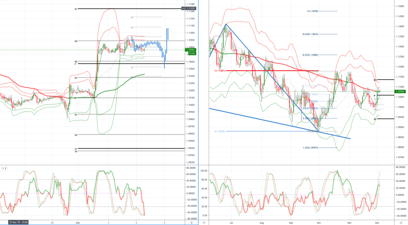Select the black P pivot line on the left chart
Image resolution: width=408 pixels, height=225 pixels.
tap(120, 64)
